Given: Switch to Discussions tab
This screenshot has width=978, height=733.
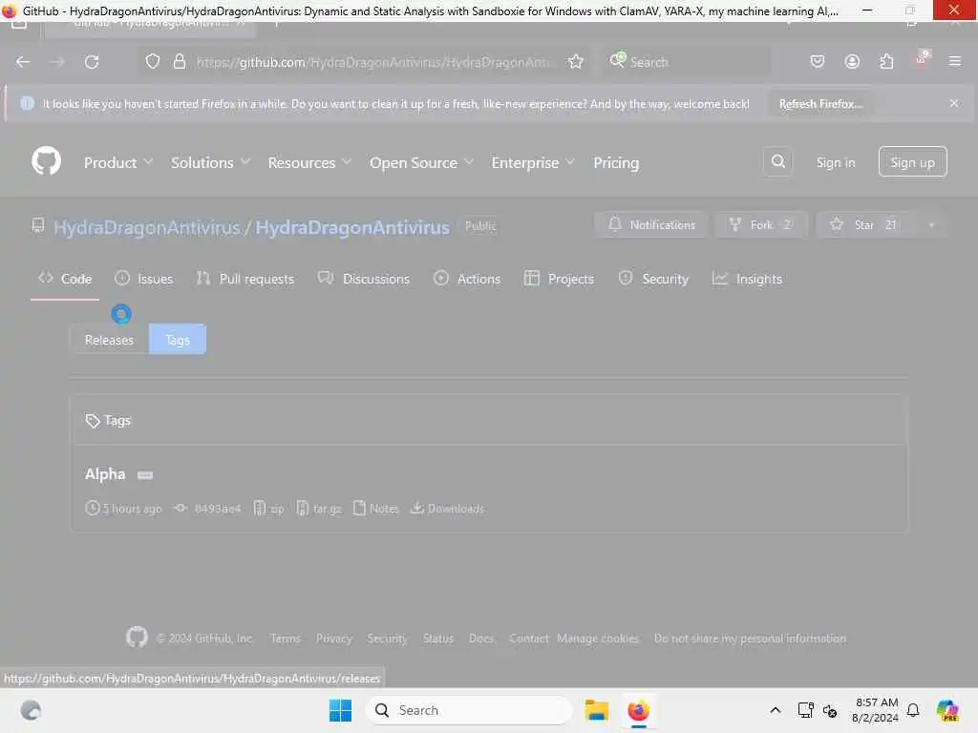Looking at the screenshot, I should click(x=364, y=279).
